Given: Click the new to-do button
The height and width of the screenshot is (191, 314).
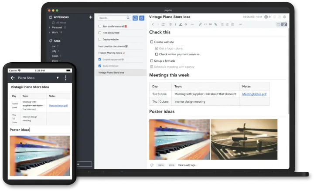Looking at the screenshot, I should (x=135, y=18).
